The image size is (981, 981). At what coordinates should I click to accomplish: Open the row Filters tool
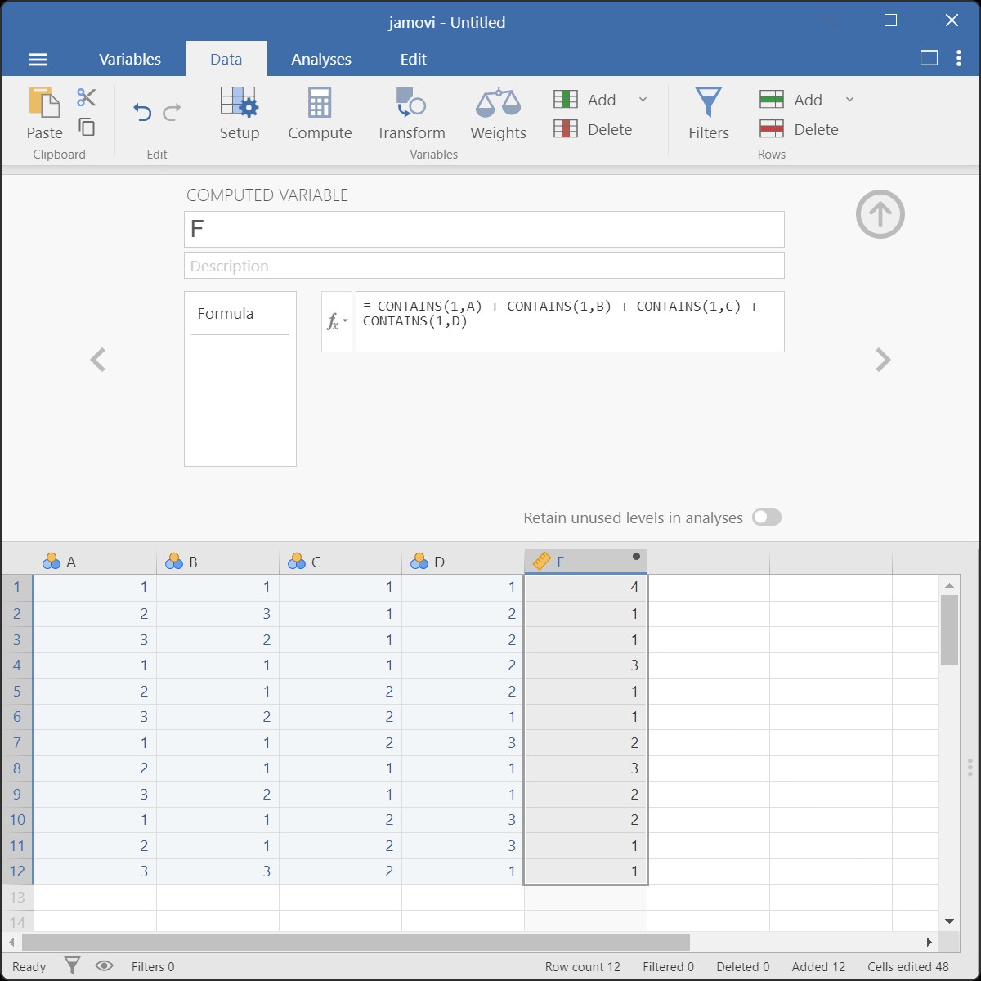(x=708, y=113)
